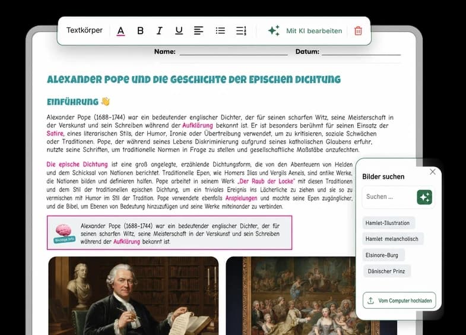Choose the Hamlet melancholisch suggestion
Image resolution: width=466 pixels, height=335 pixels.
click(392, 239)
